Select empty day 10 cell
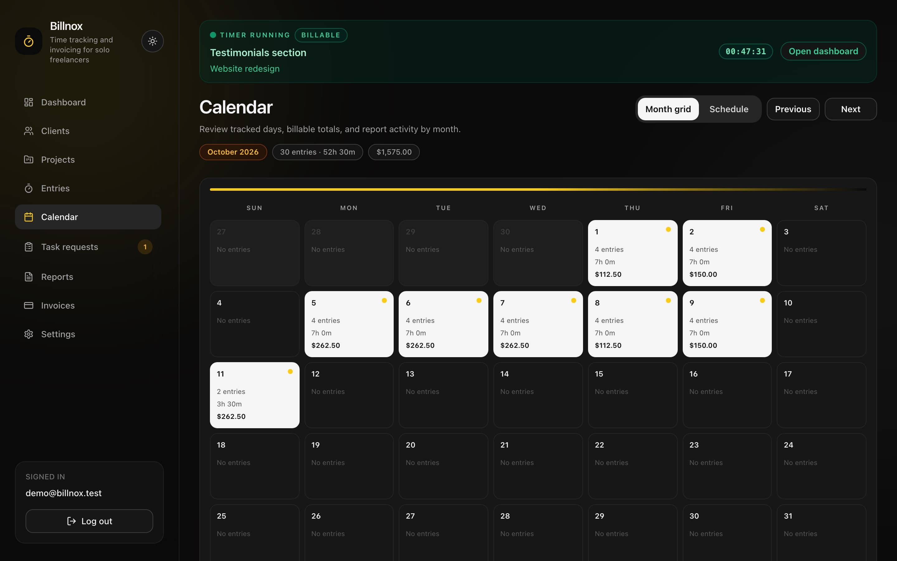 pos(821,324)
